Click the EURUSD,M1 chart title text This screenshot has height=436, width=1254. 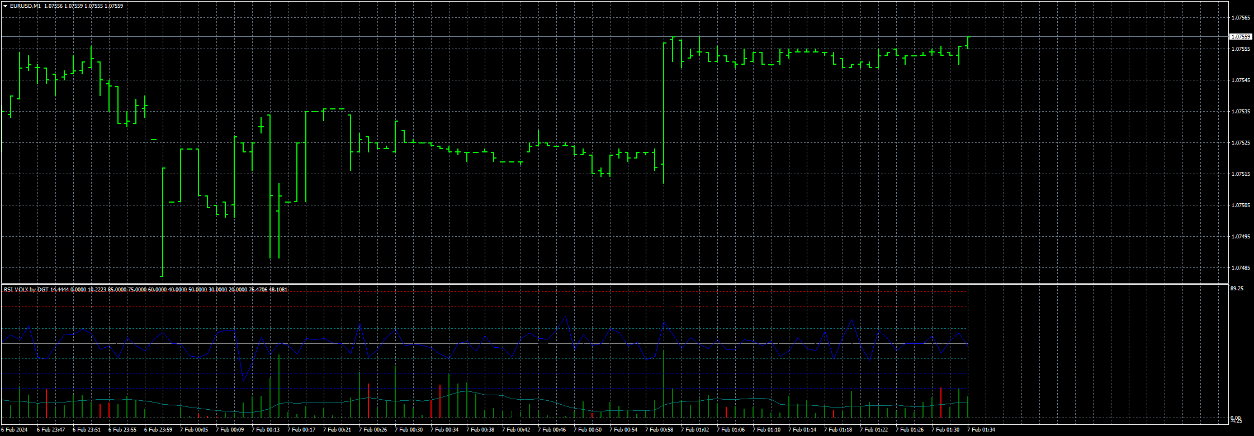24,6
